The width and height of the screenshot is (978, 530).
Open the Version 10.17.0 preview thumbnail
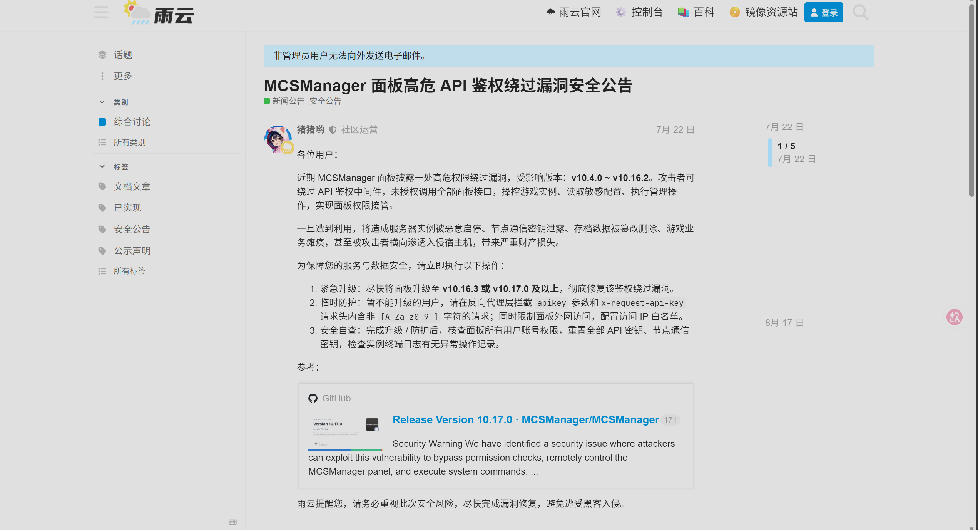[x=346, y=433]
